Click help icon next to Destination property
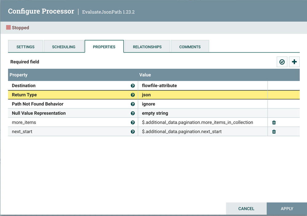 133,86
